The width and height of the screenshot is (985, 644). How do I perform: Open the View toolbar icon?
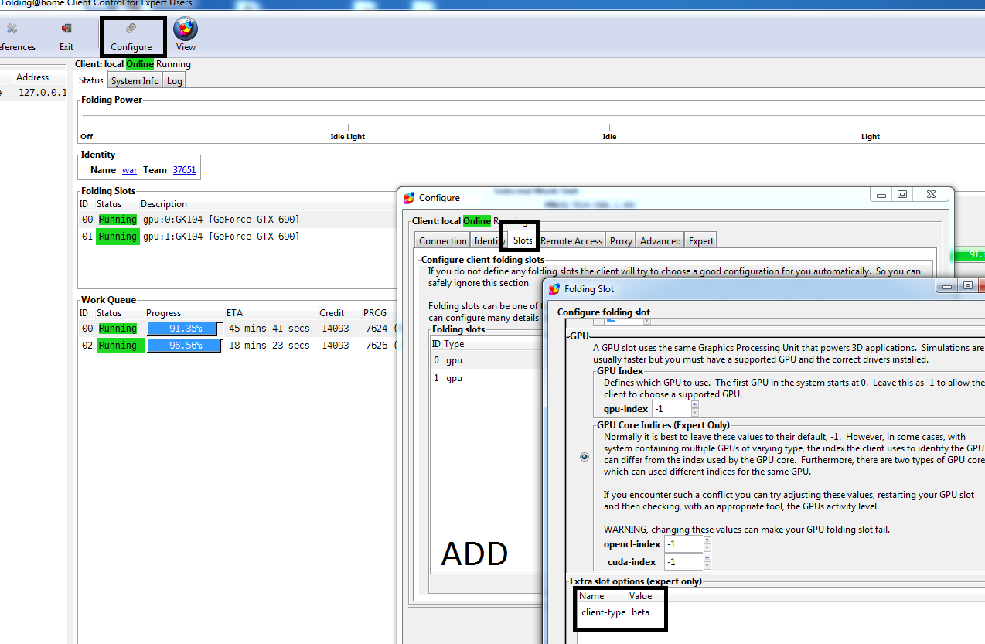click(x=186, y=36)
